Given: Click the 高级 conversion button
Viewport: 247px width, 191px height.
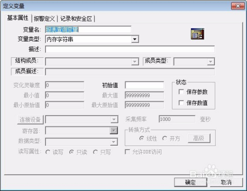Looking at the screenshot, I should [x=199, y=138].
